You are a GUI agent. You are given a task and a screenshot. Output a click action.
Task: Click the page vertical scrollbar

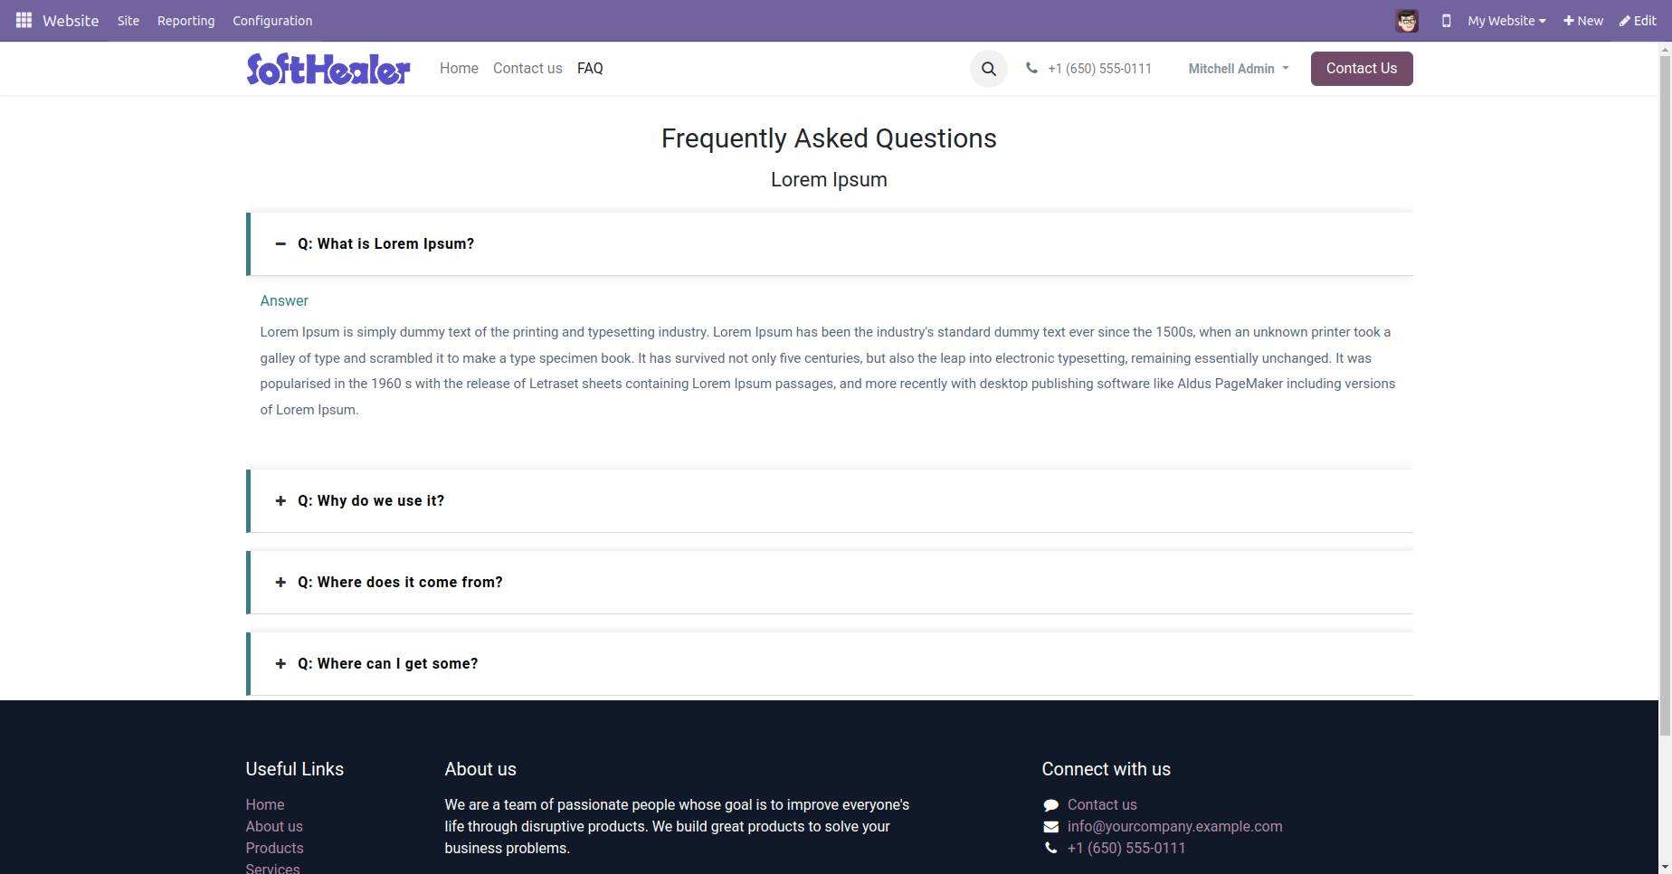[x=1665, y=395]
